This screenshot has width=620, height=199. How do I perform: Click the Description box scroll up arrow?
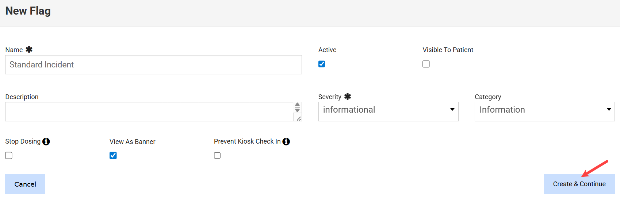point(298,105)
